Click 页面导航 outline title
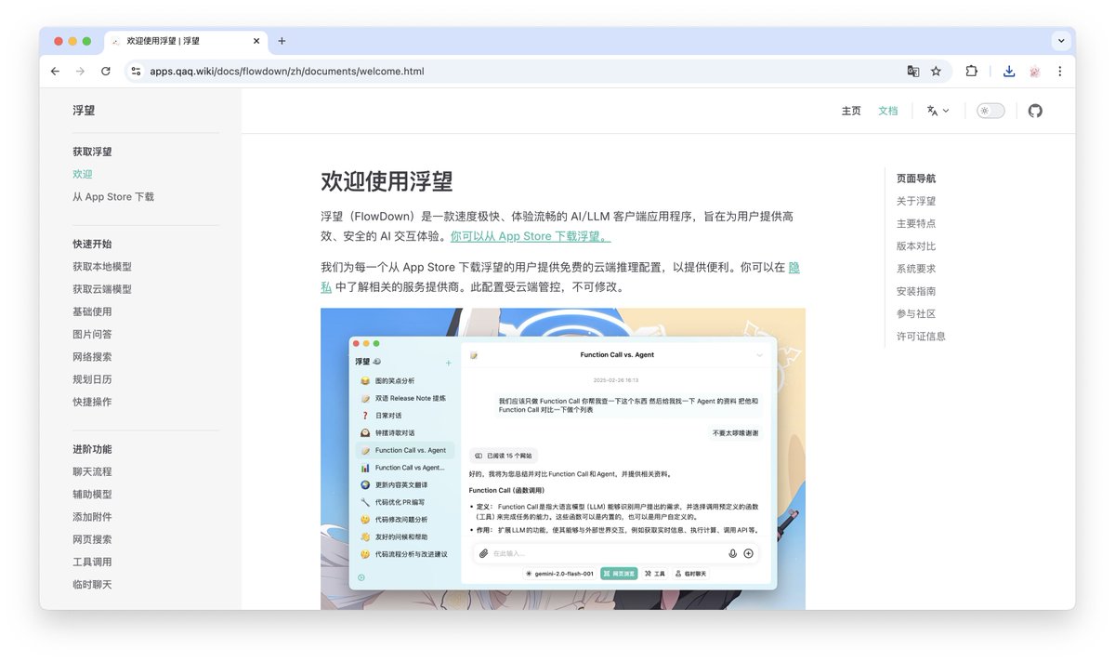The width and height of the screenshot is (1115, 662). point(916,179)
